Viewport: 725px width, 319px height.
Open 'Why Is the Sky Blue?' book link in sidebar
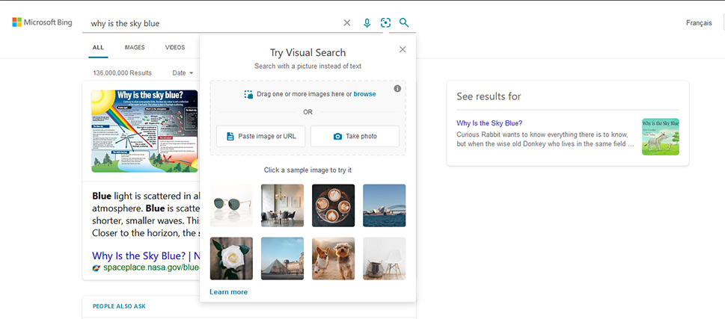point(489,123)
